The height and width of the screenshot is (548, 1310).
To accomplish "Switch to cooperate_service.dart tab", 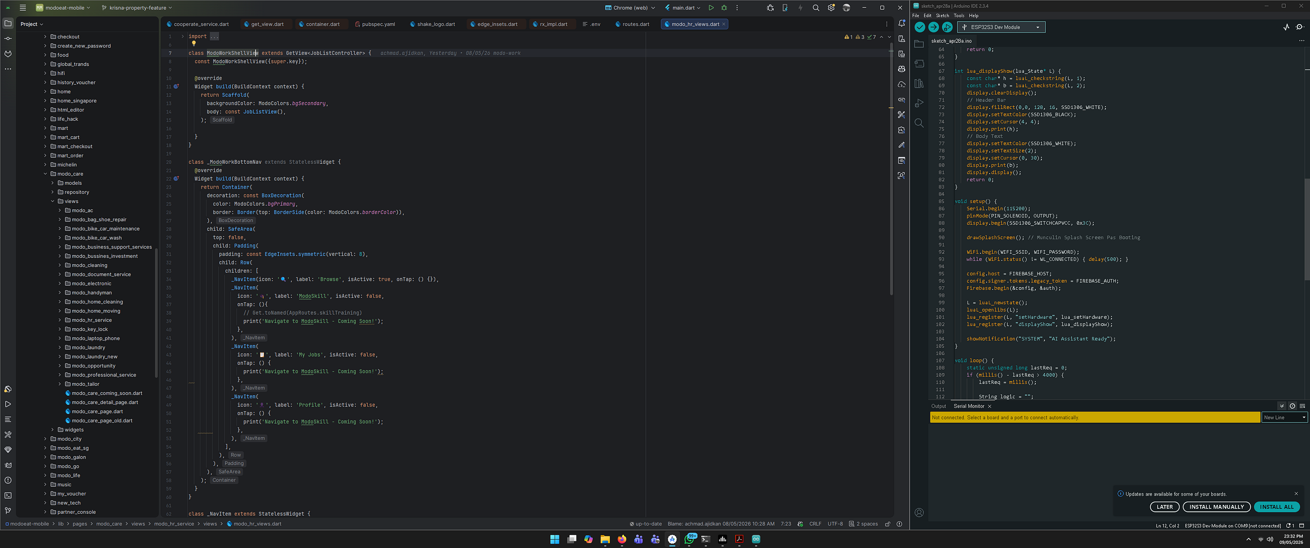I will 198,24.
